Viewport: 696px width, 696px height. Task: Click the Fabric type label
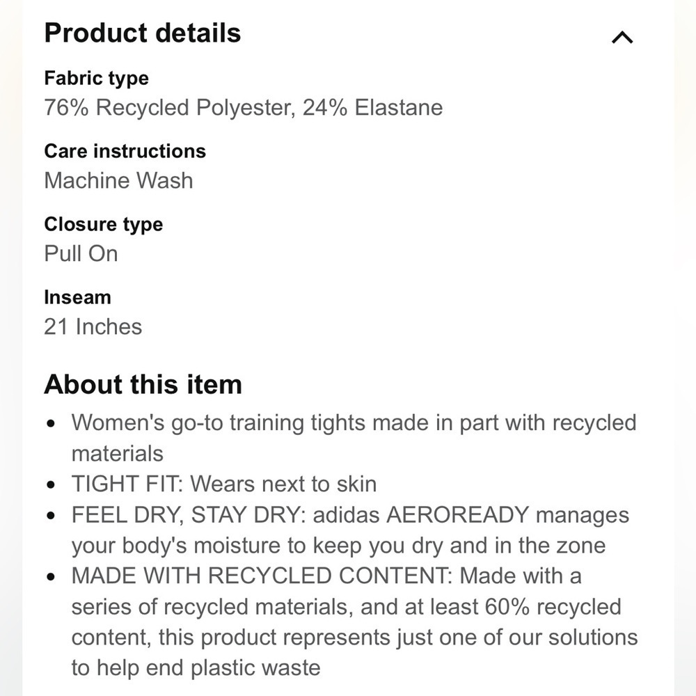(97, 78)
